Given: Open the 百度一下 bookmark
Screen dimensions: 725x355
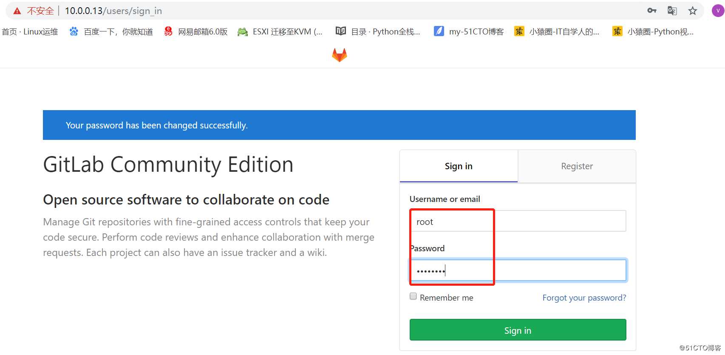Looking at the screenshot, I should click(111, 31).
